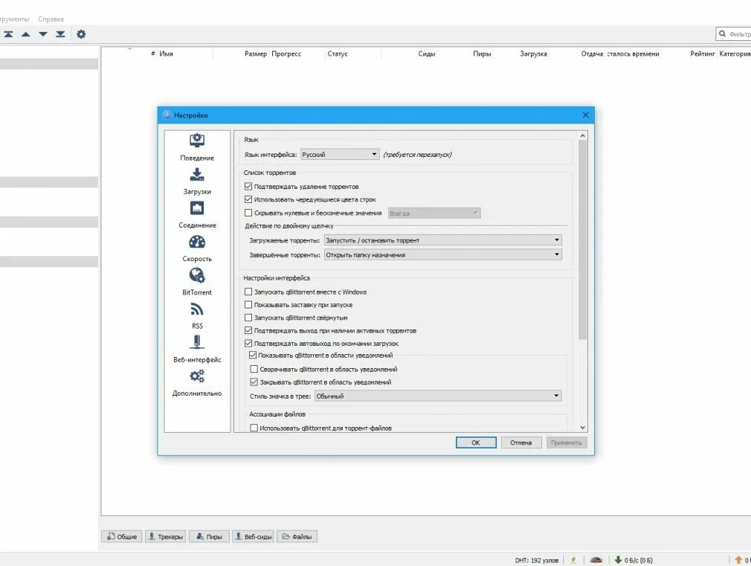751x566 pixels.
Task: Toggle Показывать qBittorrent в области уведомлений
Action: [252, 355]
